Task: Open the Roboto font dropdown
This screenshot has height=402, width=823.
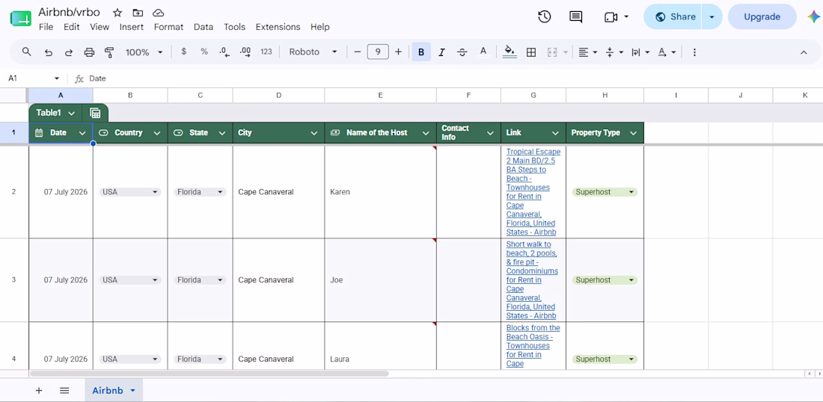Action: [x=313, y=52]
